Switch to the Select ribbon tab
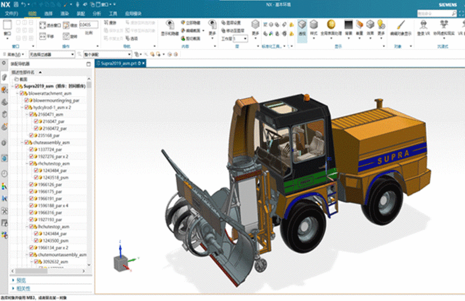Image resolution: width=465 pixels, height=301 pixels. point(48,13)
